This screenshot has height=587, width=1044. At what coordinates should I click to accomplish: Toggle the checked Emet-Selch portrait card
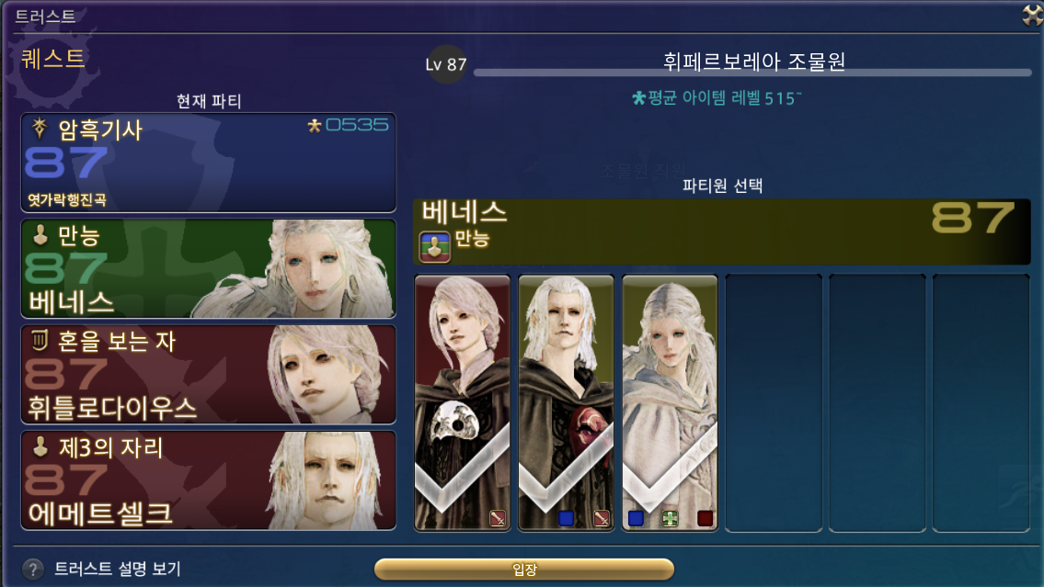566,403
